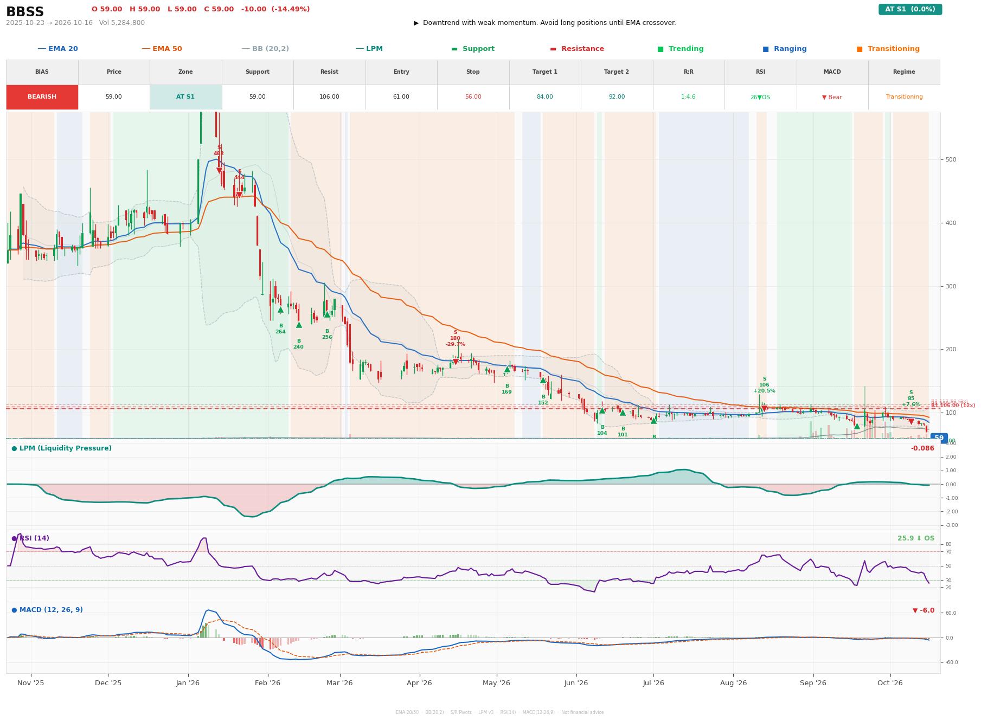981x721 pixels.
Task: Click the LPM reading -0.086
Action: [x=922, y=448]
